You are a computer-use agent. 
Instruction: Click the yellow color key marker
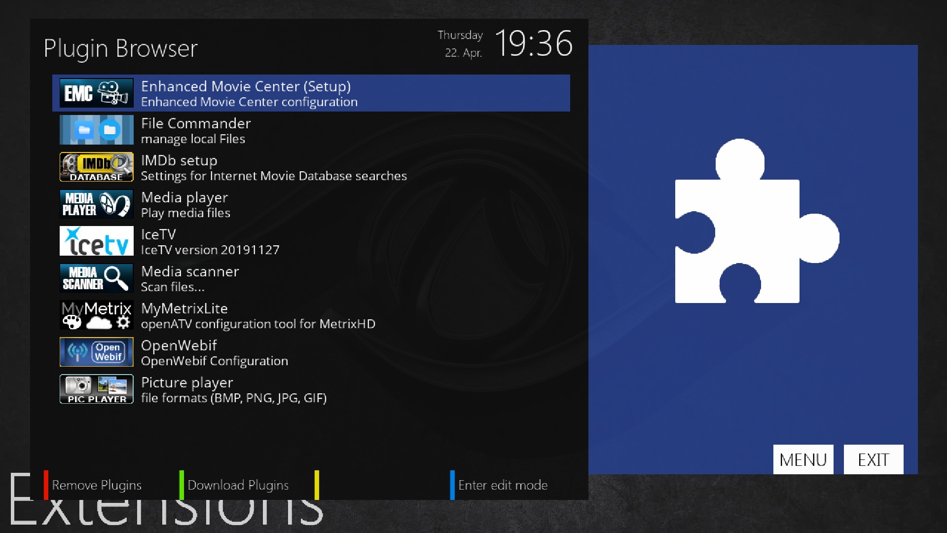pos(317,485)
